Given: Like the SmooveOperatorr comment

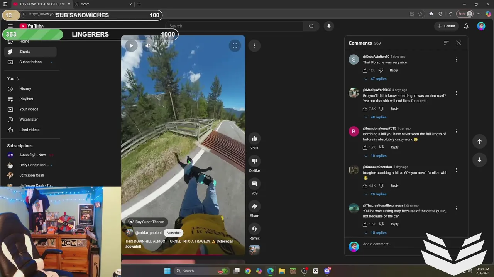Looking at the screenshot, I should pyautogui.click(x=365, y=186).
